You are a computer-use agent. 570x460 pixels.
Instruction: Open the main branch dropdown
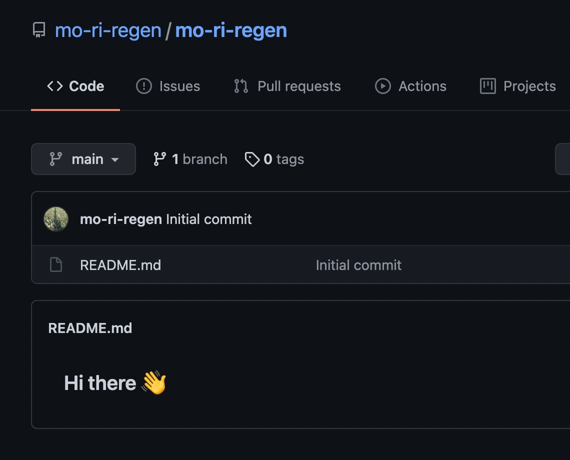pos(83,159)
